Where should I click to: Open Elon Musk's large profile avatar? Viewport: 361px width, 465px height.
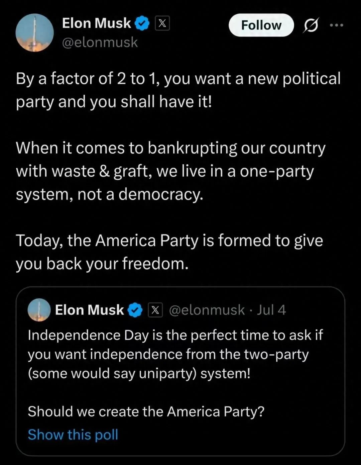tap(34, 32)
